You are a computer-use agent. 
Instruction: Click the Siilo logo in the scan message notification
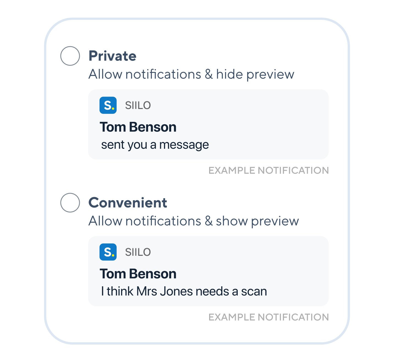(x=108, y=252)
